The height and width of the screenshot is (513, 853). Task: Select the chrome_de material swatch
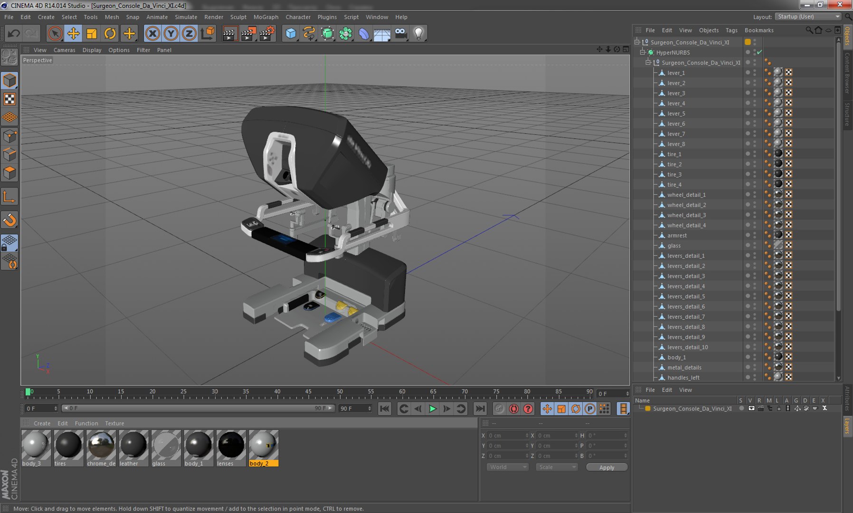point(101,448)
